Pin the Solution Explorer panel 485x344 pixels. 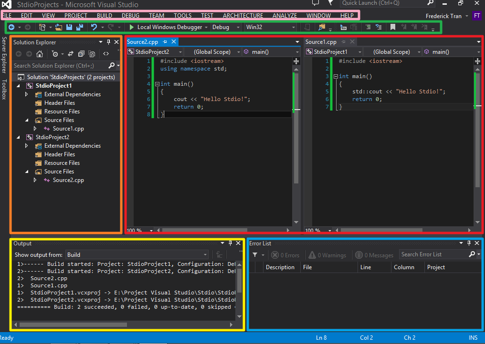tap(108, 42)
